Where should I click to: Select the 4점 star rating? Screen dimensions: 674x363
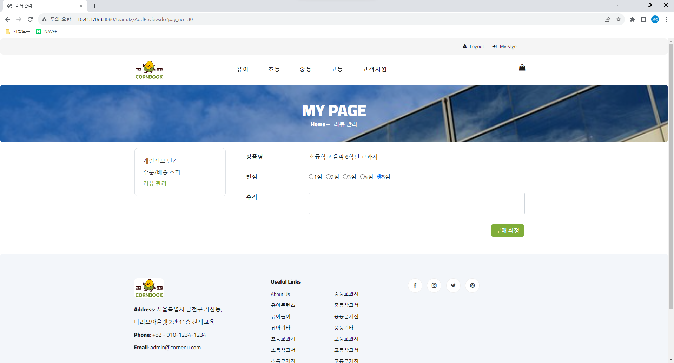[x=362, y=177]
